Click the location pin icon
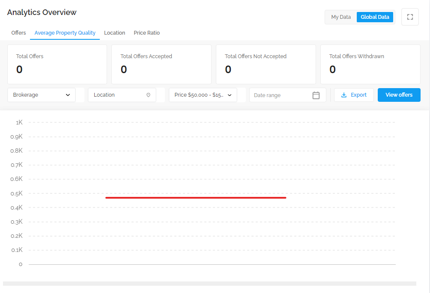This screenshot has height=293, width=430. (148, 95)
